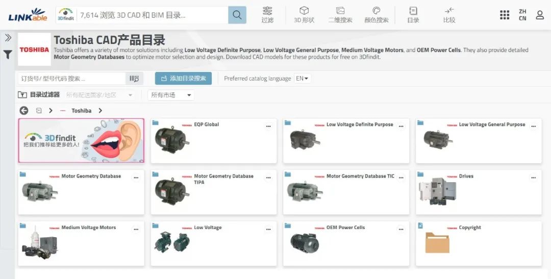Open the 所有市场 dropdown
Viewport: 551px width, 279px height.
click(171, 95)
